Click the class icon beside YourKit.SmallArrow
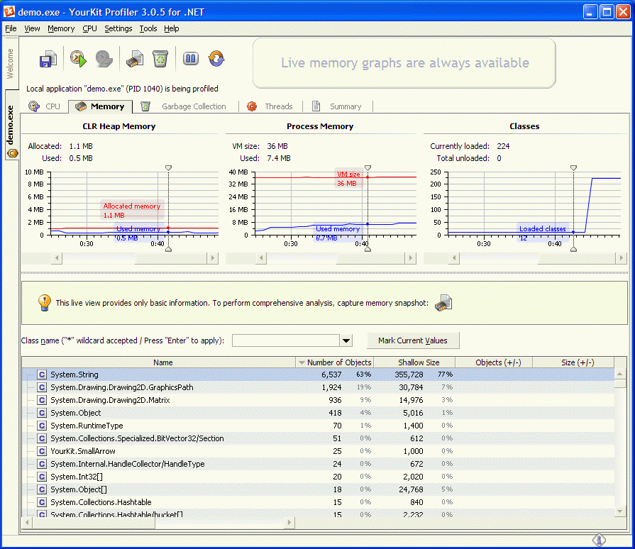 (42, 451)
